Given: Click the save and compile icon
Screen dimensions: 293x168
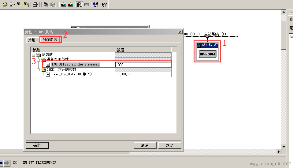Looking at the screenshot, I should tap(26, 5).
